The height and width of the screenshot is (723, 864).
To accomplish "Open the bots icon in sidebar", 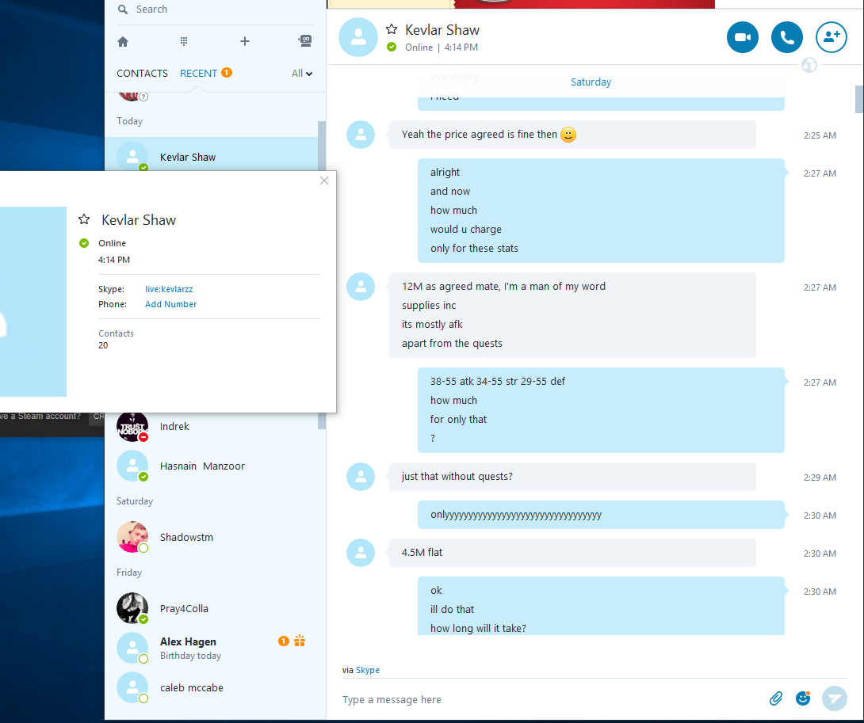I will [304, 40].
